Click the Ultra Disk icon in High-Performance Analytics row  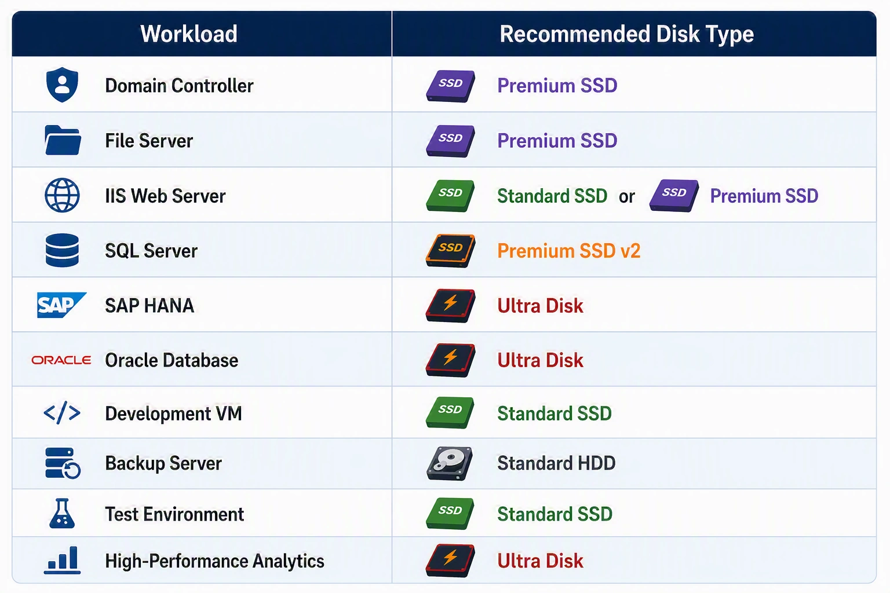[451, 561]
